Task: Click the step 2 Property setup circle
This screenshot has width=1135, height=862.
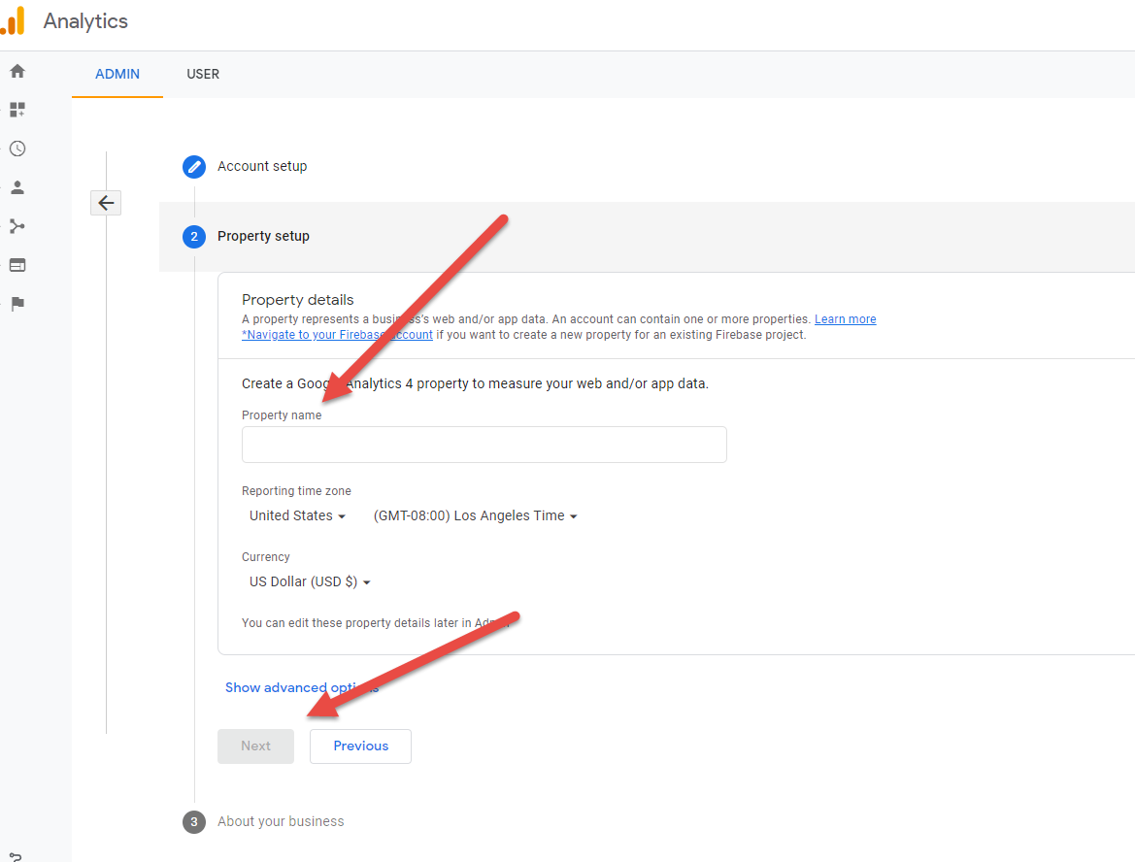Action: click(194, 237)
